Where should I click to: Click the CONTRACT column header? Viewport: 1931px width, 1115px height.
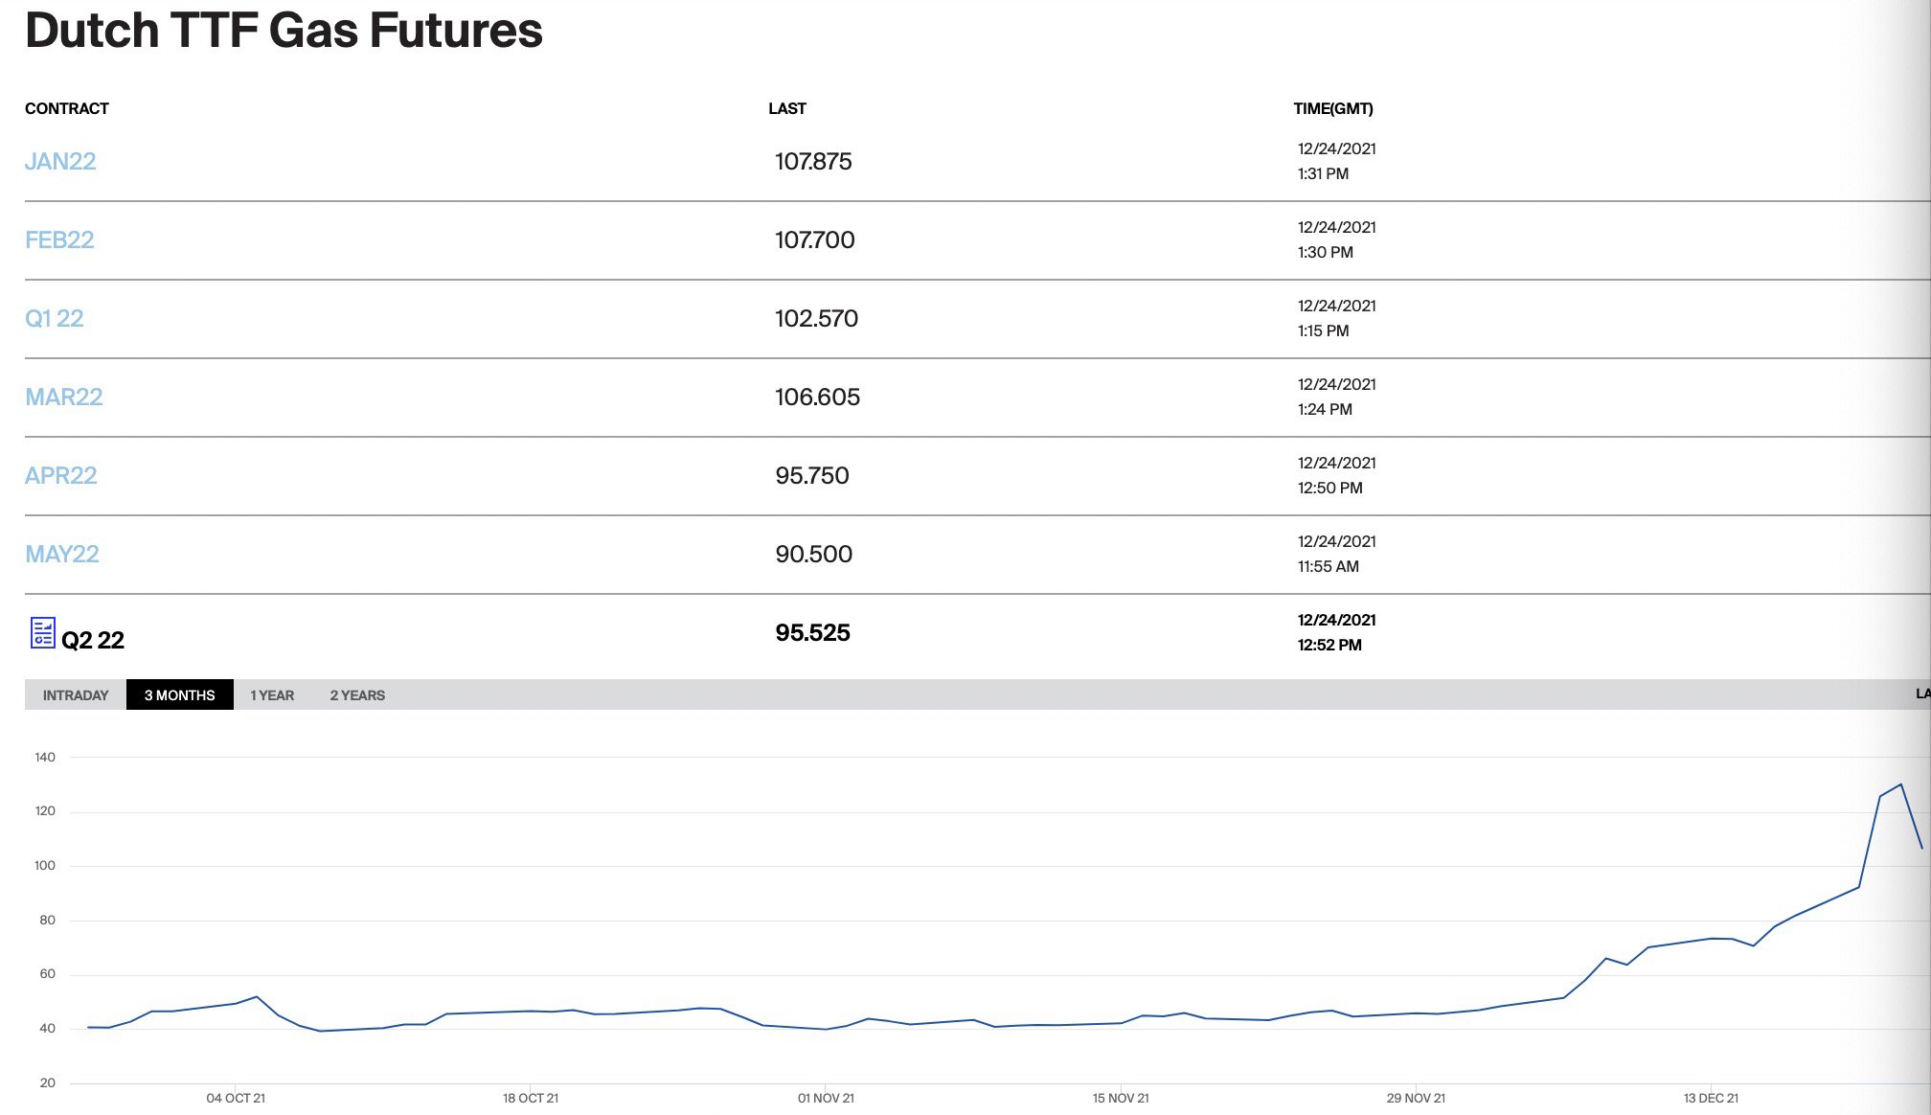[x=67, y=108]
